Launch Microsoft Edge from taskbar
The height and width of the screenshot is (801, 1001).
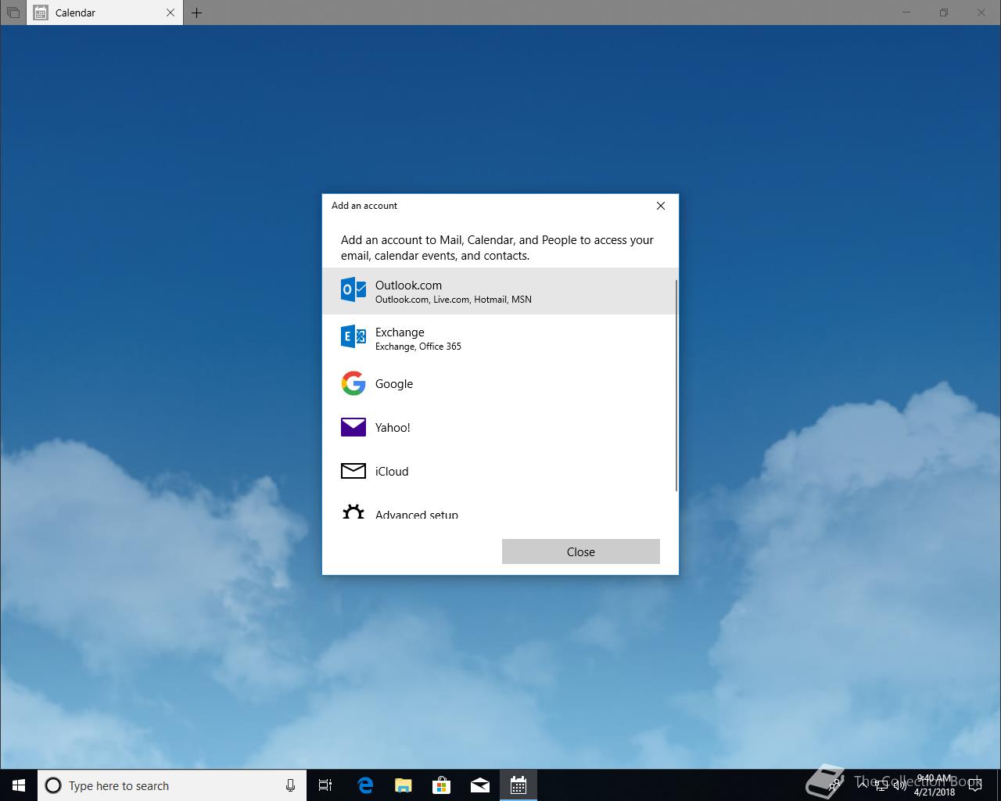[x=365, y=785]
